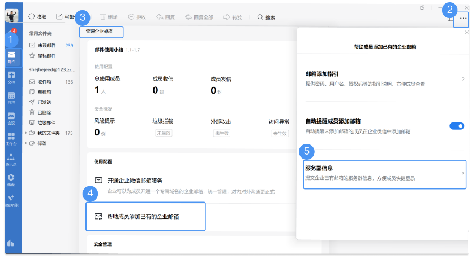Image resolution: width=476 pixels, height=259 pixels.
Task: Open the Documents (文档) sidebar icon
Action: click(x=11, y=77)
